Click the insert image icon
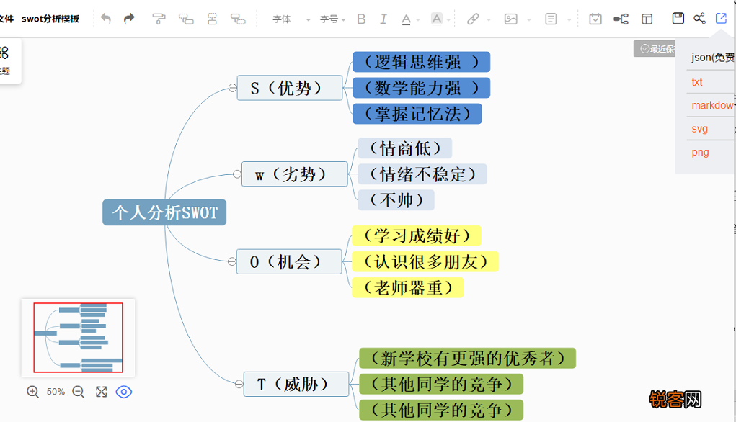The image size is (736, 422). (510, 19)
